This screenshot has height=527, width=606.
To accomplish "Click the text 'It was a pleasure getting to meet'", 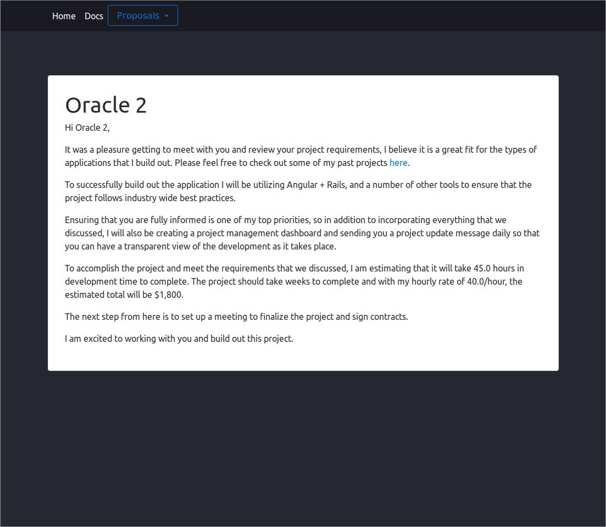I will point(130,149).
